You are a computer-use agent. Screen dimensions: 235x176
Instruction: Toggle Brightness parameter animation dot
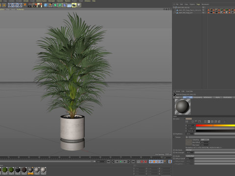174,134
